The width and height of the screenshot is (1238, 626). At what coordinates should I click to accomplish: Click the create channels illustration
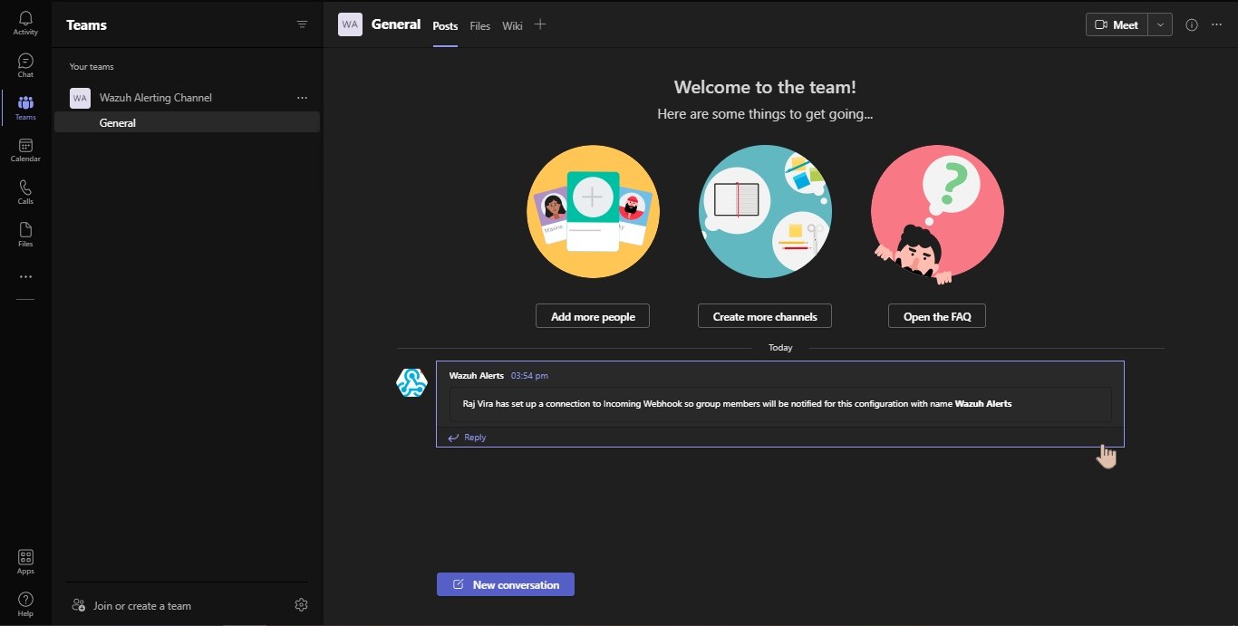click(x=765, y=211)
